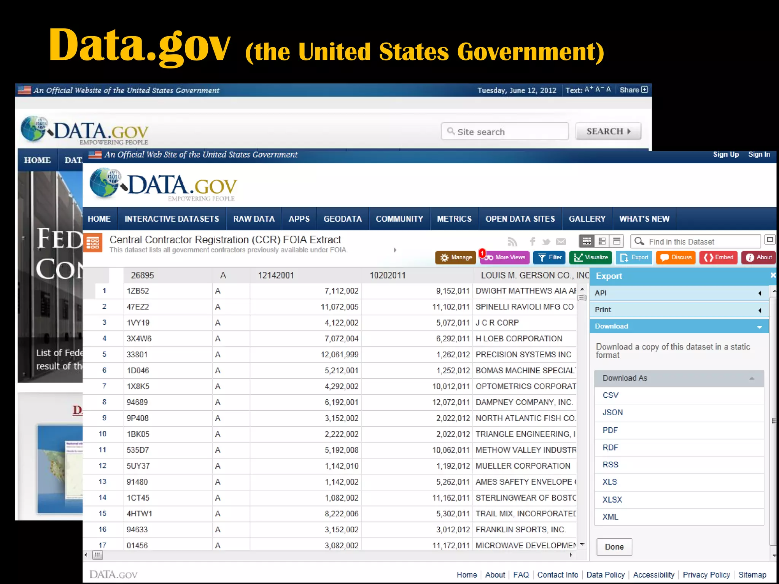This screenshot has height=584, width=779.
Task: Open GALLERY nav item
Action: (x=587, y=219)
